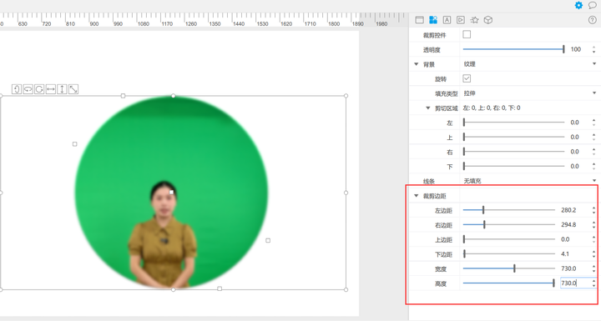Open the chat bubble comments icon
This screenshot has height=321, width=601.
593,5
